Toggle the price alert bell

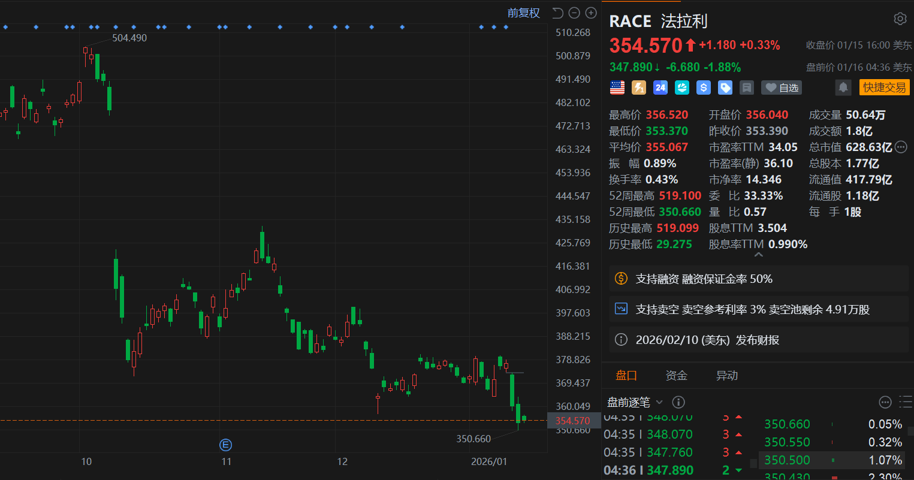[x=843, y=88]
